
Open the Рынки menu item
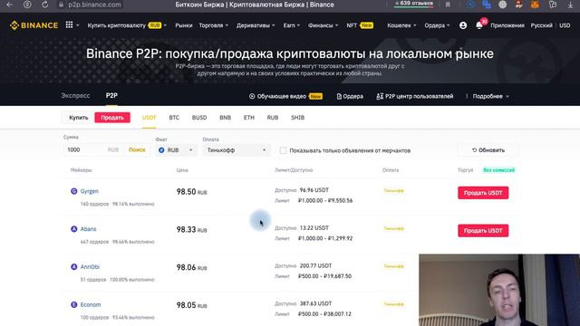click(x=184, y=25)
